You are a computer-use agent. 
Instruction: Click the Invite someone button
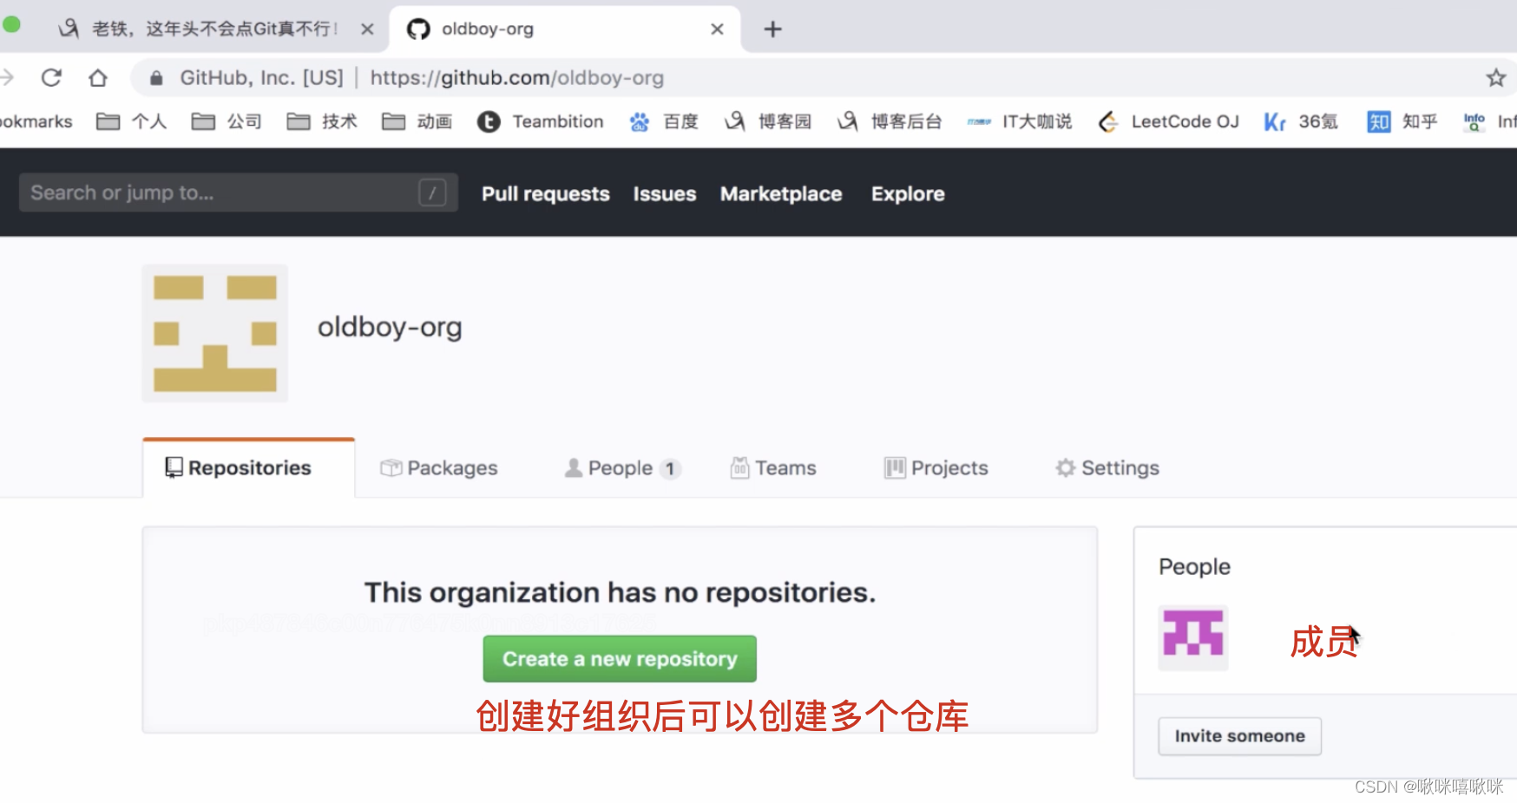coord(1239,736)
